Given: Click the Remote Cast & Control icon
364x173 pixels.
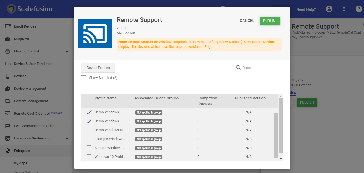Looking at the screenshot, I should coord(8,114).
